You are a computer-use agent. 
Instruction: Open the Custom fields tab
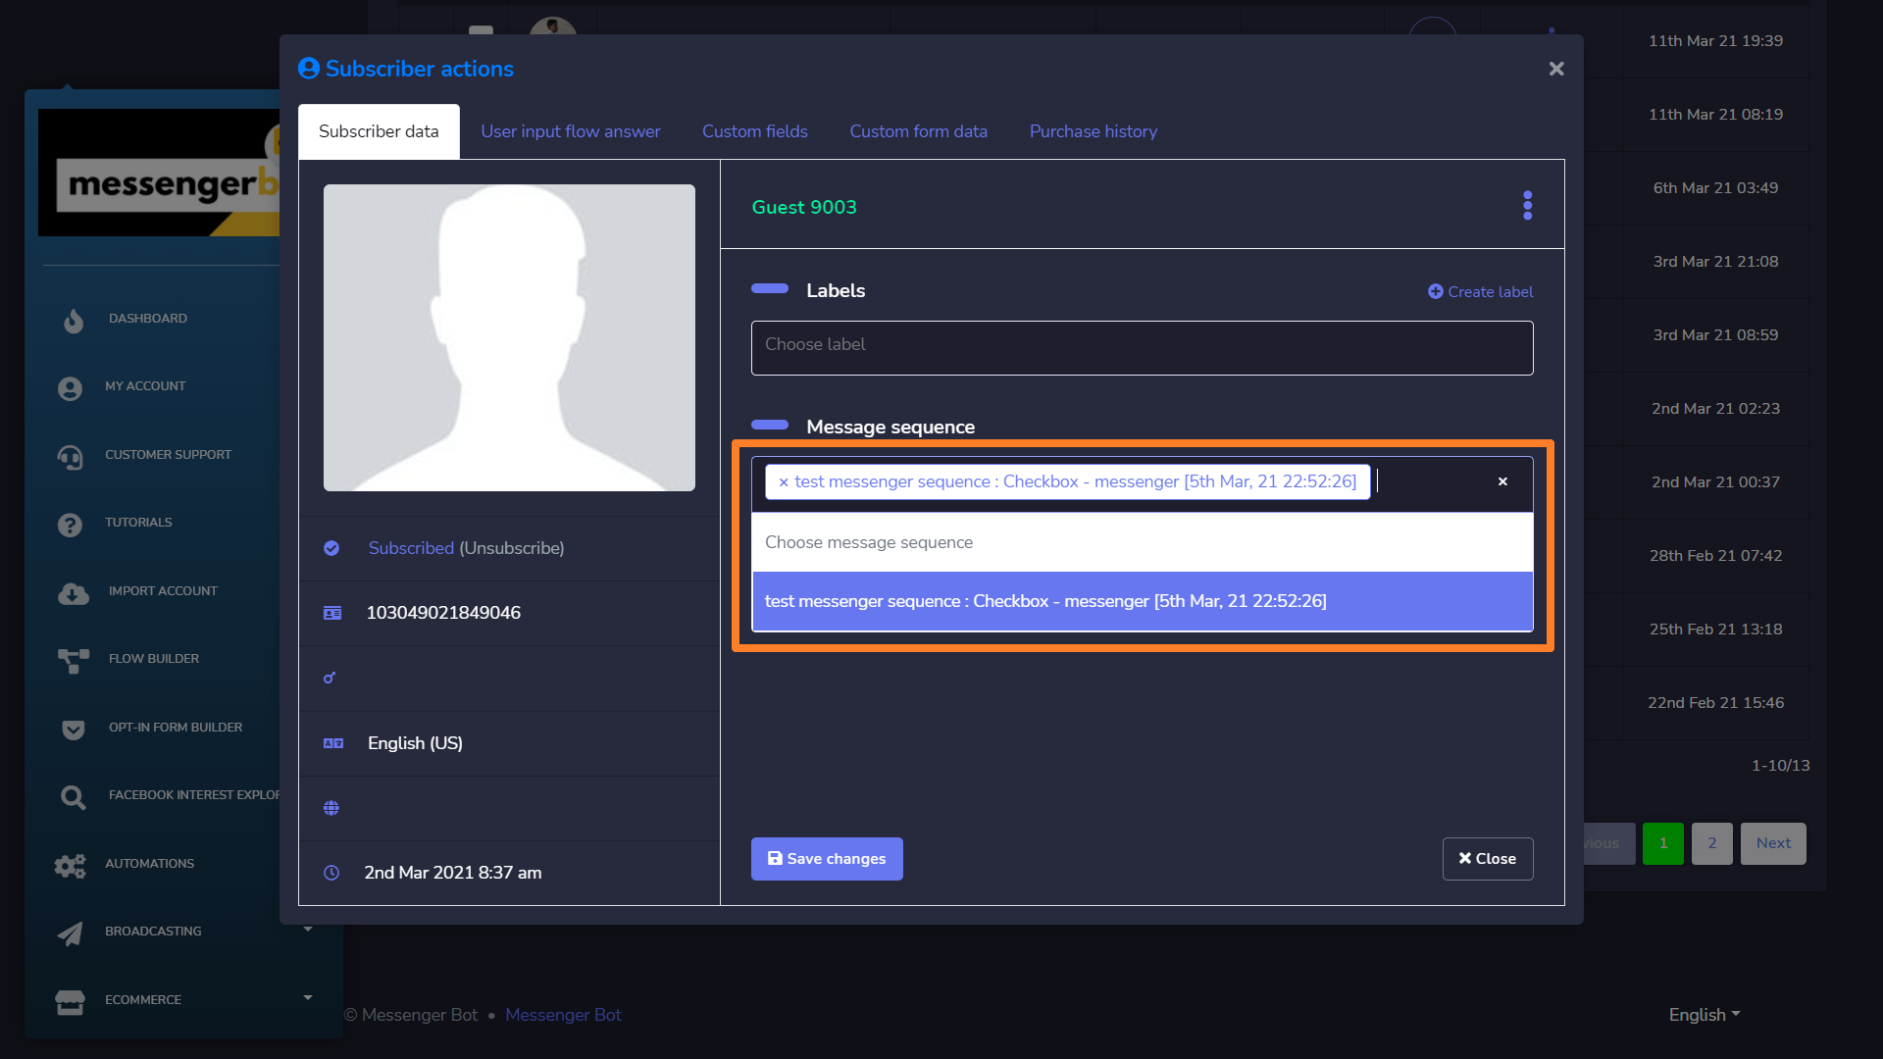click(755, 131)
